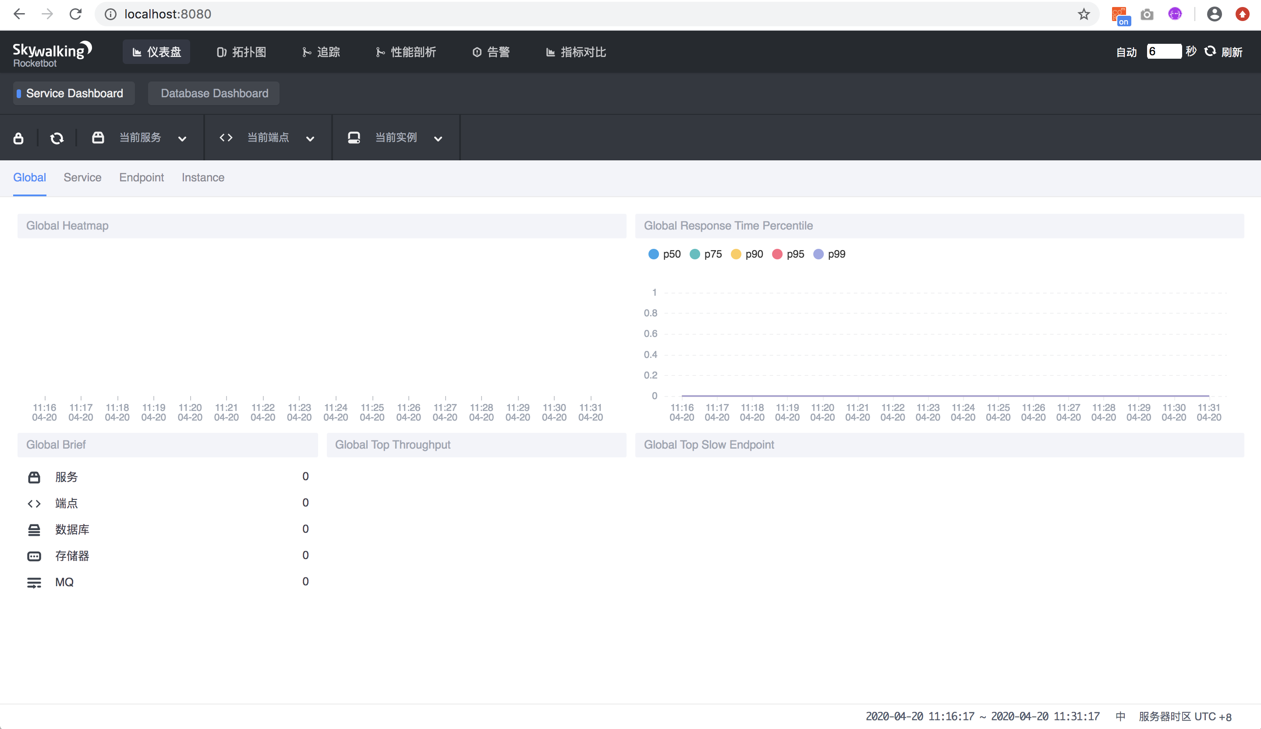Click the reload icon beside the lock

tap(57, 138)
